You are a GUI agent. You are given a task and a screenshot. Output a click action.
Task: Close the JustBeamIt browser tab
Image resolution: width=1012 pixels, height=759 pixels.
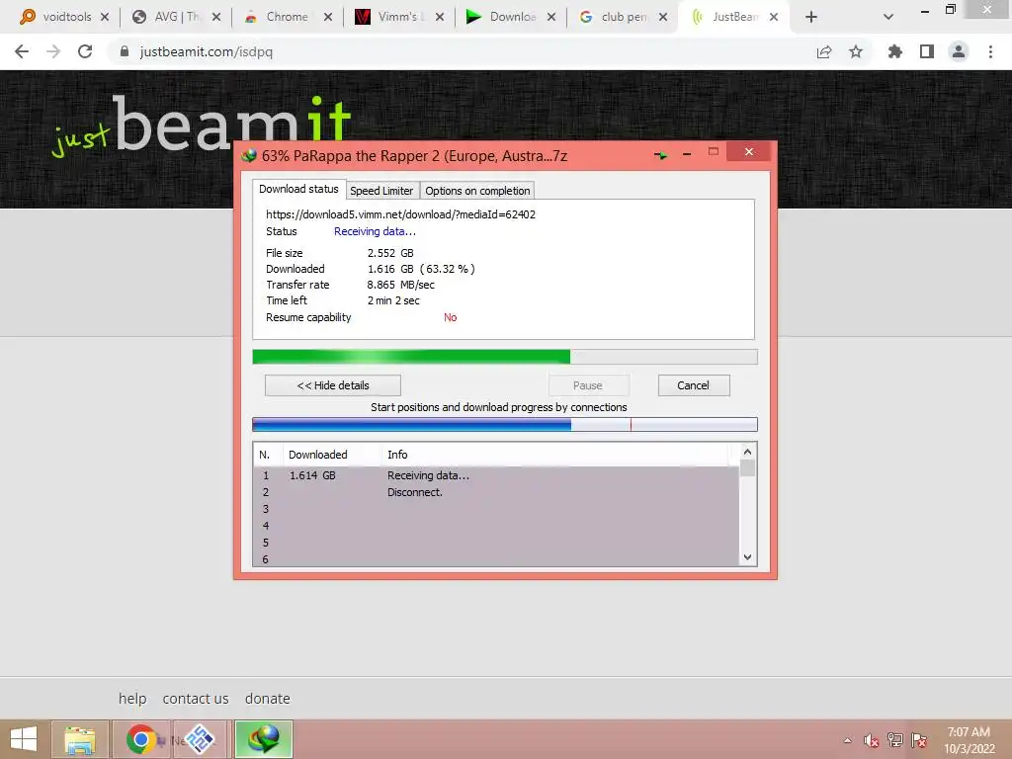773,18
